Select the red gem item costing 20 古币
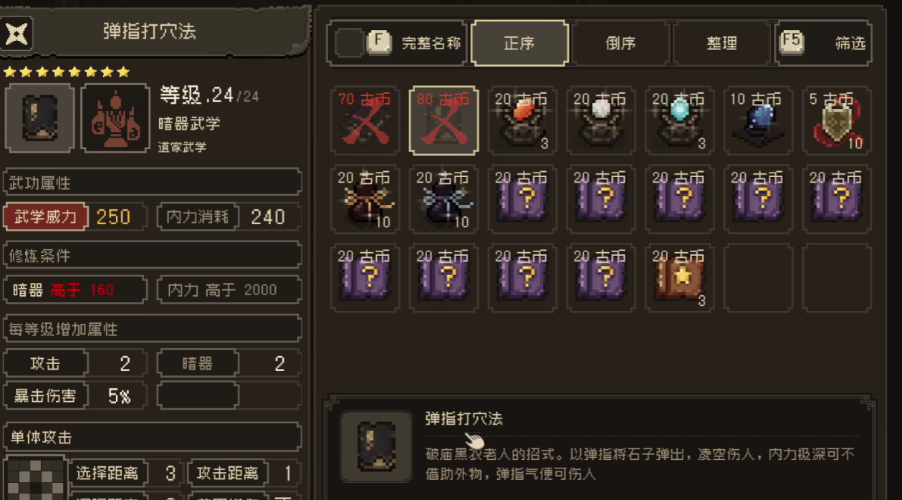Screen dimensions: 902x500 [522, 120]
